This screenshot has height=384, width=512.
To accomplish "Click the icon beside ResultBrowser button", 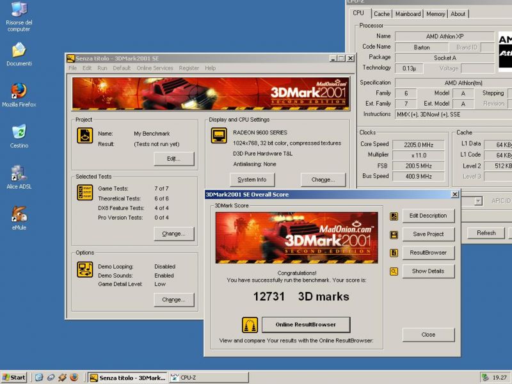I will (394, 253).
